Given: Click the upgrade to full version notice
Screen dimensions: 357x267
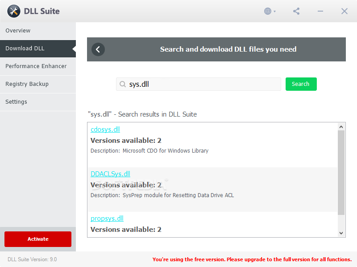Looking at the screenshot, I should (x=252, y=259).
